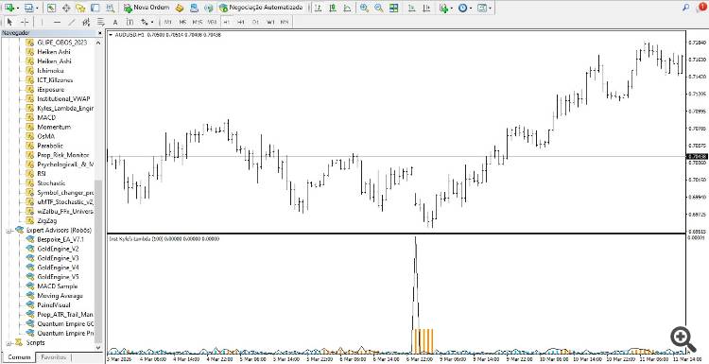Screen dimensions: 709x364
Task: Click the Navigator vertical scrollbar thumb
Action: [98, 260]
